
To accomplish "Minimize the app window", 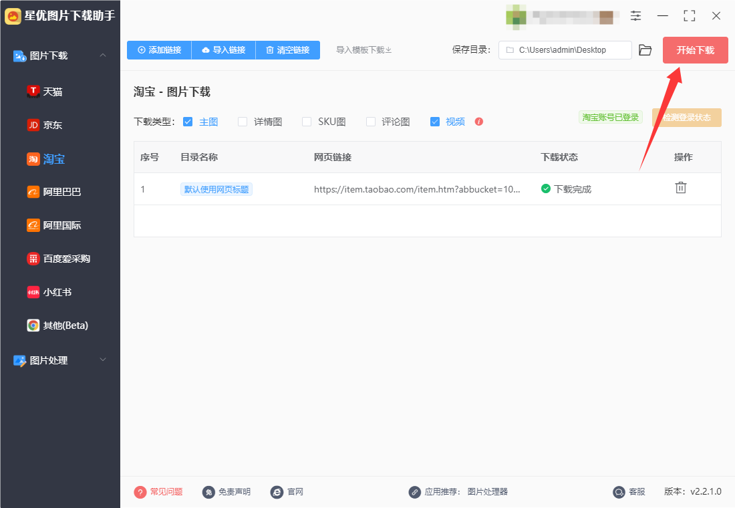I will pyautogui.click(x=662, y=16).
